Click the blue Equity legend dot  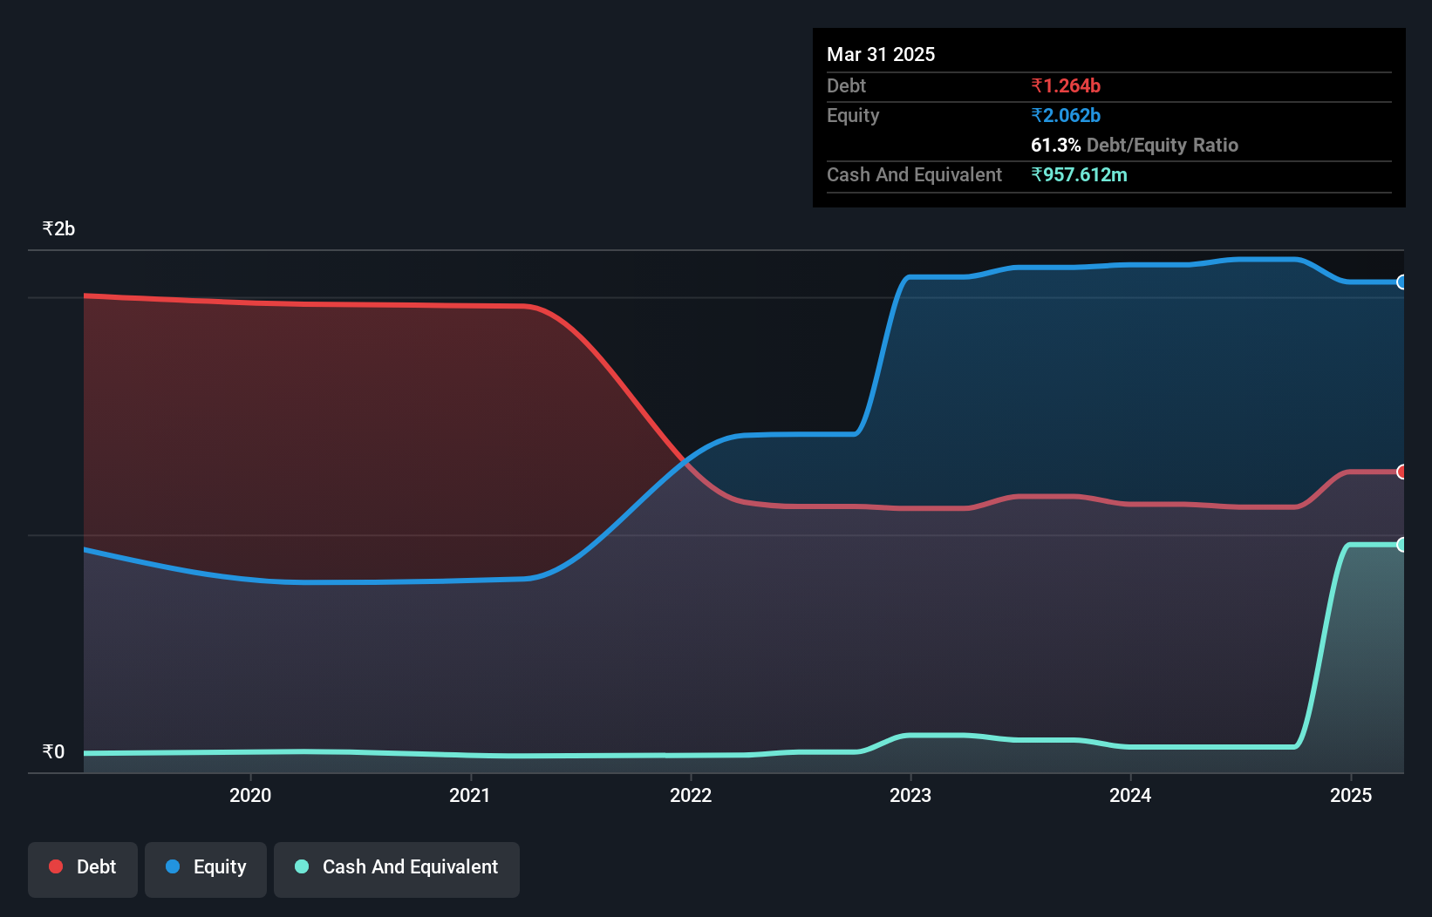click(x=173, y=866)
